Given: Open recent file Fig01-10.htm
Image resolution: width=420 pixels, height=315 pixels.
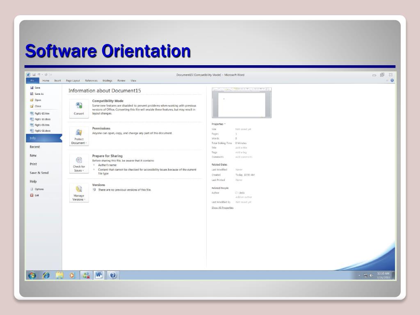Looking at the screenshot, I should coord(40,113).
